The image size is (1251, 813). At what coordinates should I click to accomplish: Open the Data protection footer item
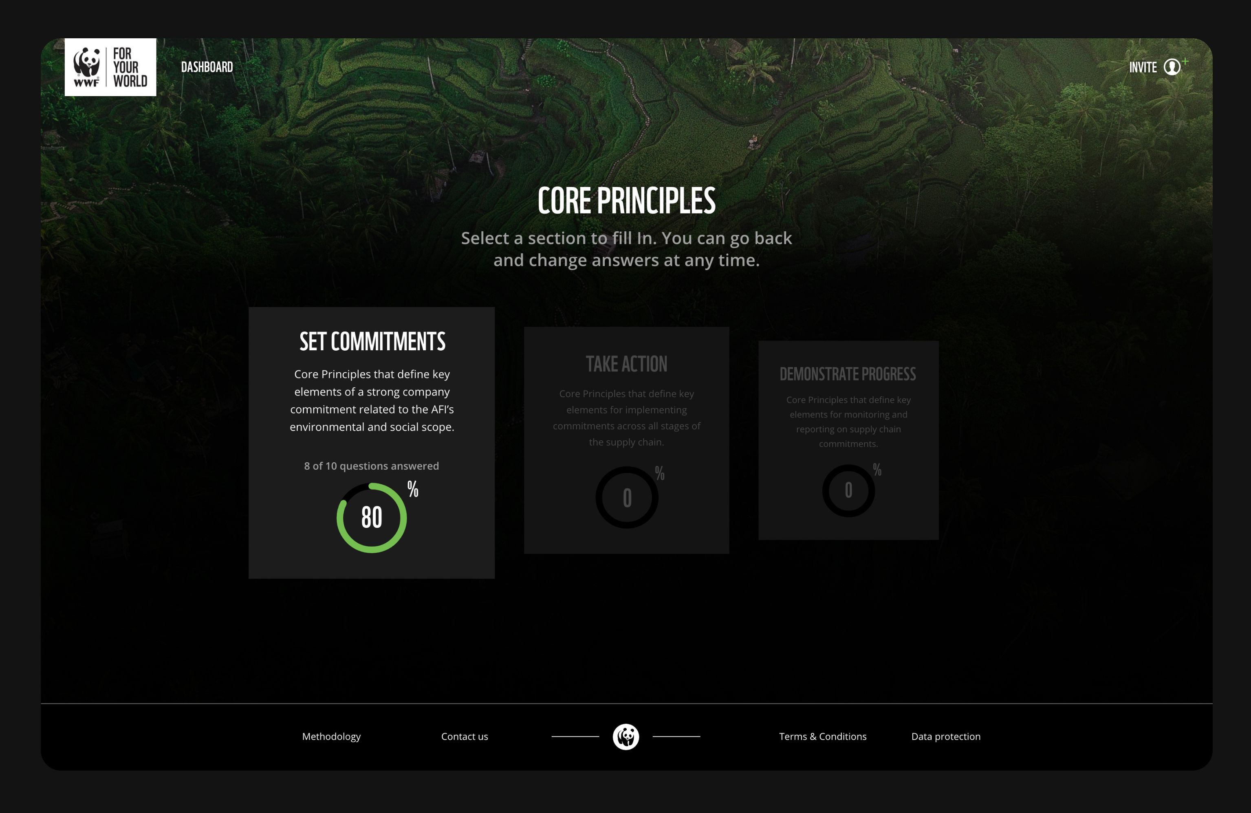point(945,736)
